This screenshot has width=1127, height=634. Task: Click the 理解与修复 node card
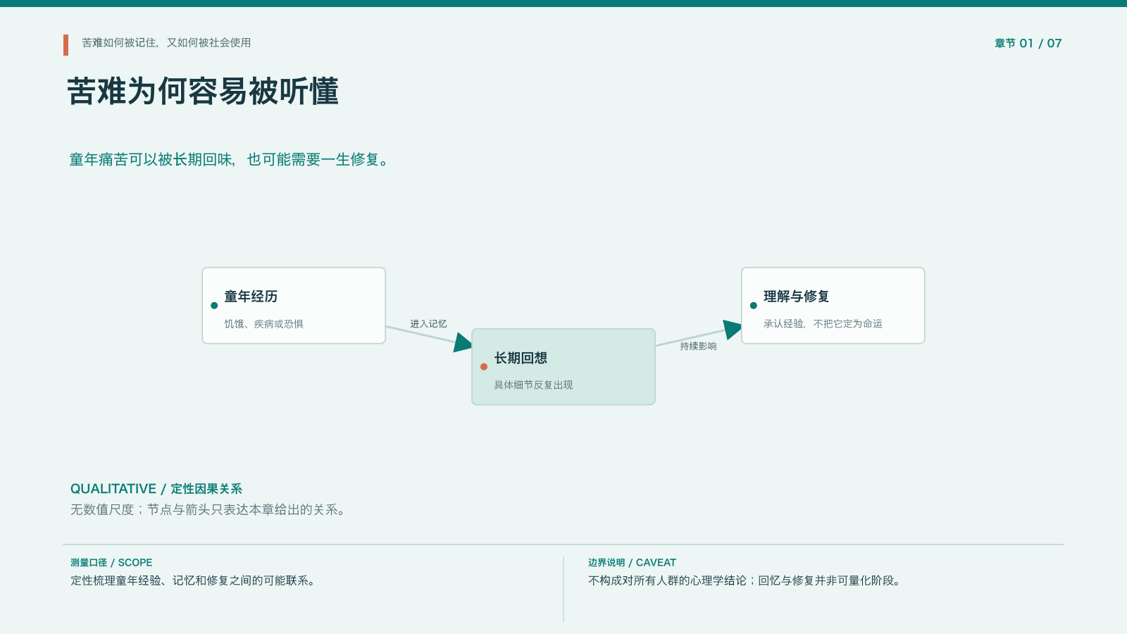pos(833,306)
